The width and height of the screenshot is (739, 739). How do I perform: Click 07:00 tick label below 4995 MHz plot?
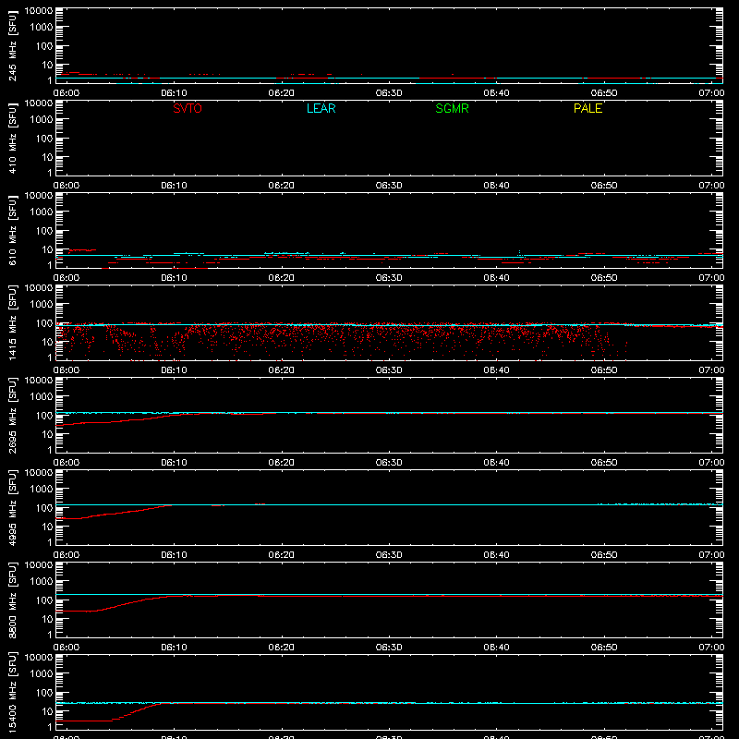click(711, 555)
